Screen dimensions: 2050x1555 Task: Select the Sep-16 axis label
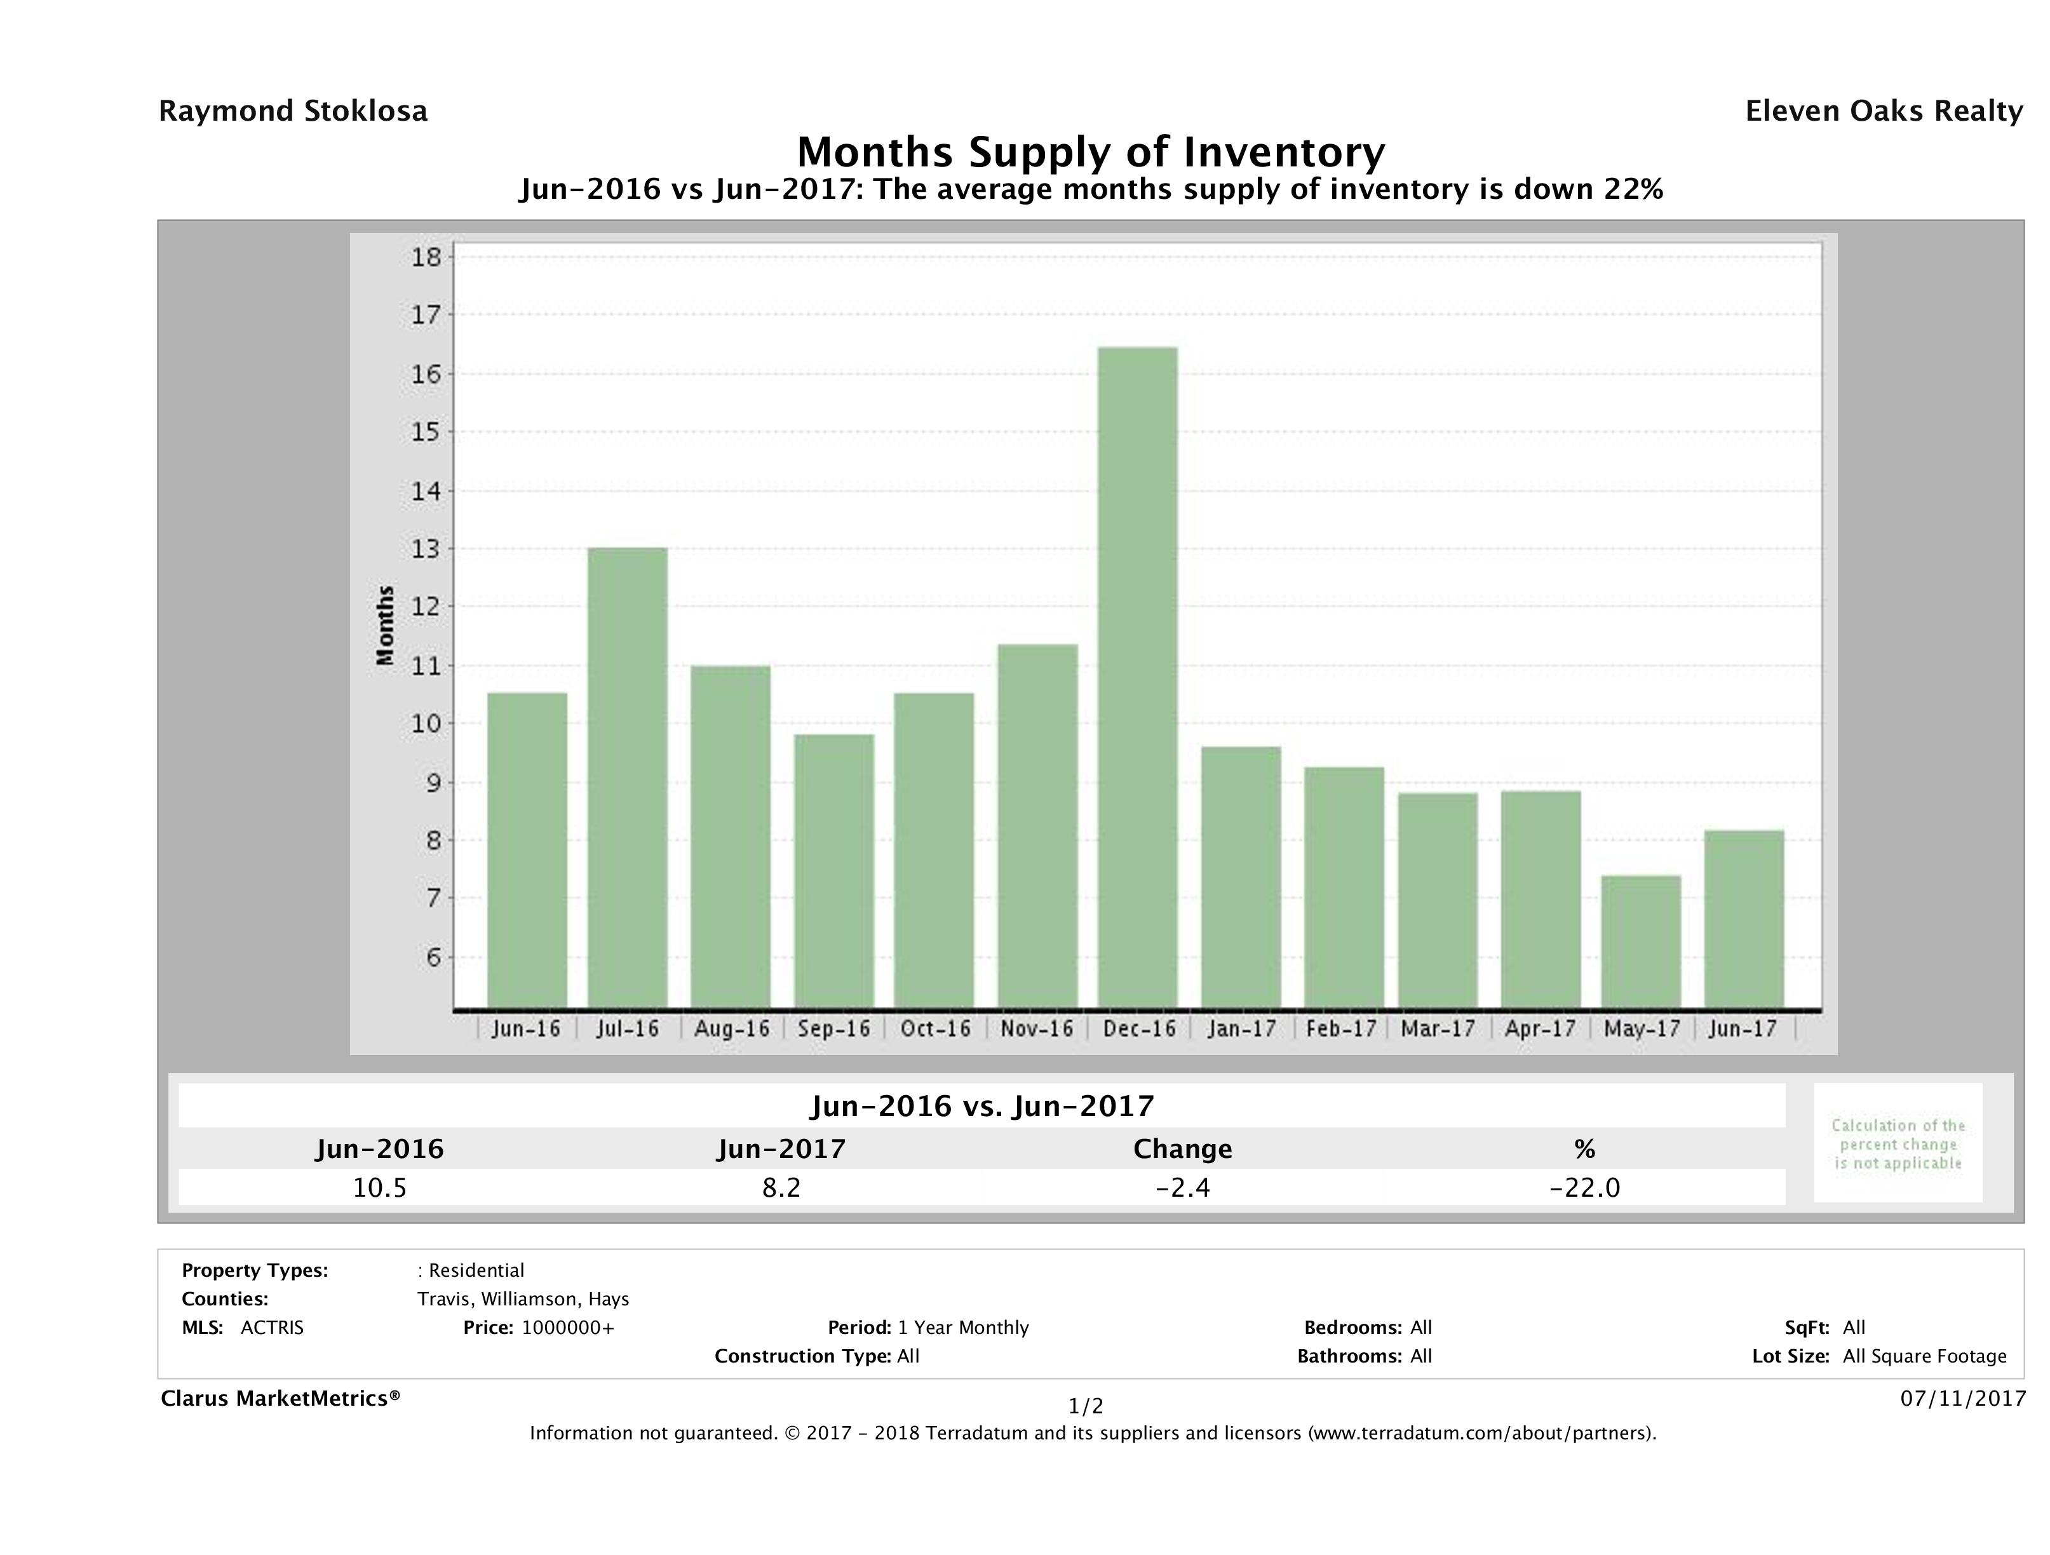tap(833, 1028)
